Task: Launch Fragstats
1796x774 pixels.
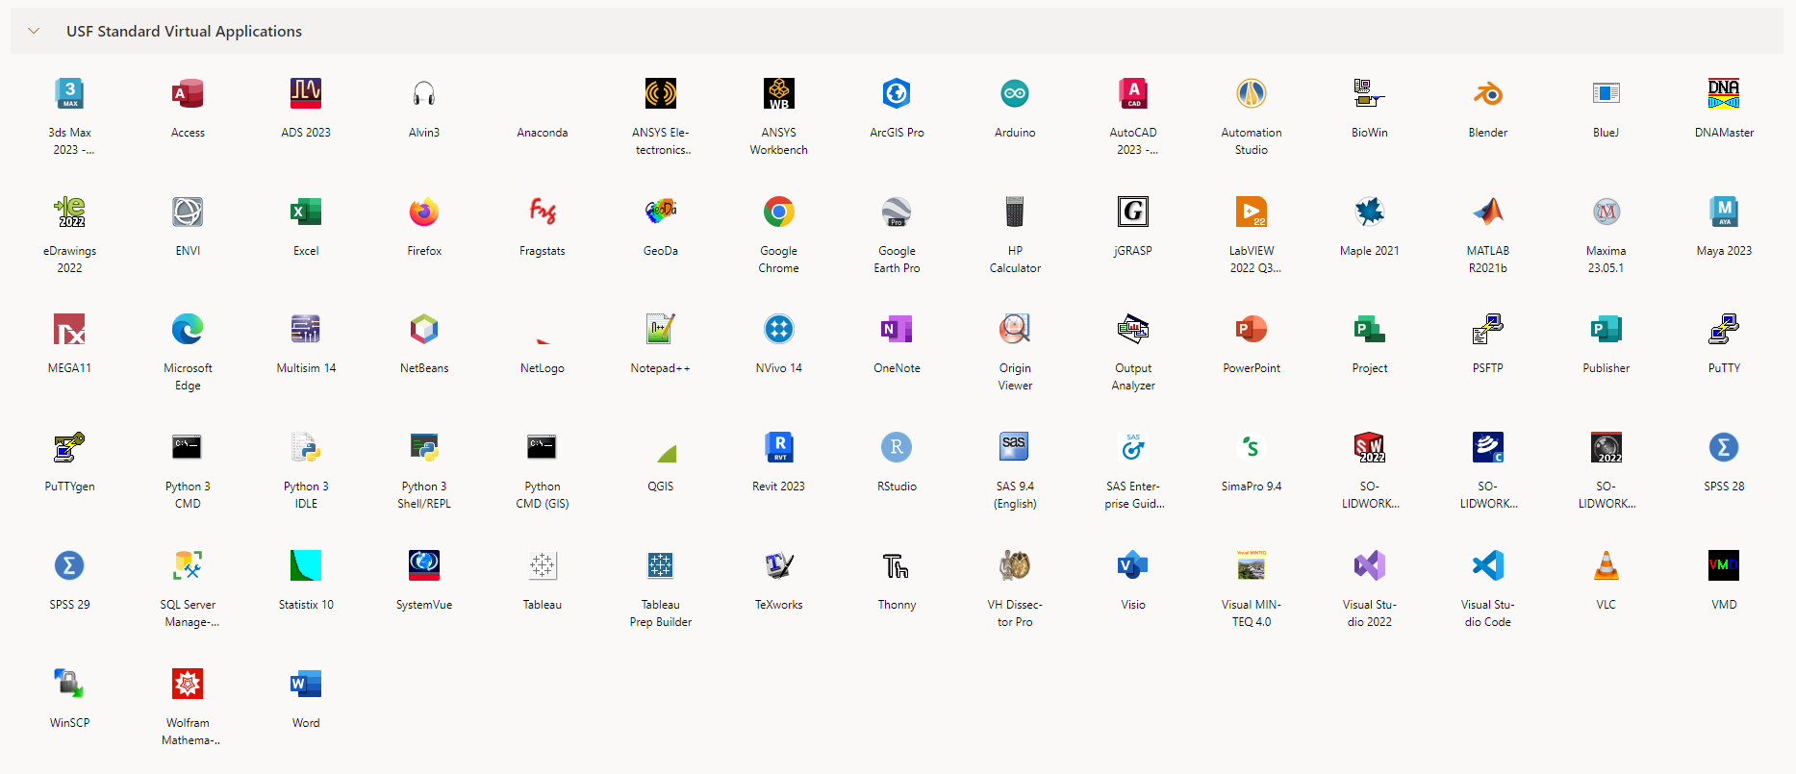Action: click(x=543, y=212)
